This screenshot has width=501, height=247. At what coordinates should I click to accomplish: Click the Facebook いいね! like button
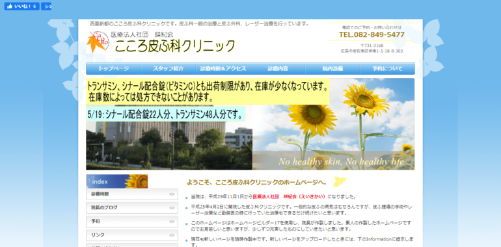tap(21, 6)
